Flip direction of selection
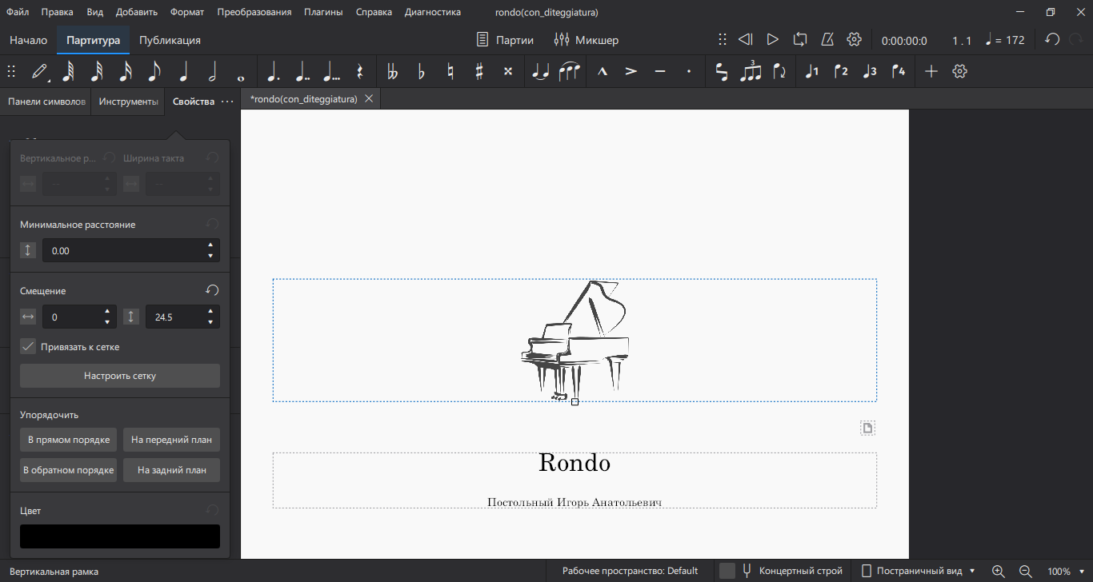The width and height of the screenshot is (1093, 582). (x=779, y=71)
